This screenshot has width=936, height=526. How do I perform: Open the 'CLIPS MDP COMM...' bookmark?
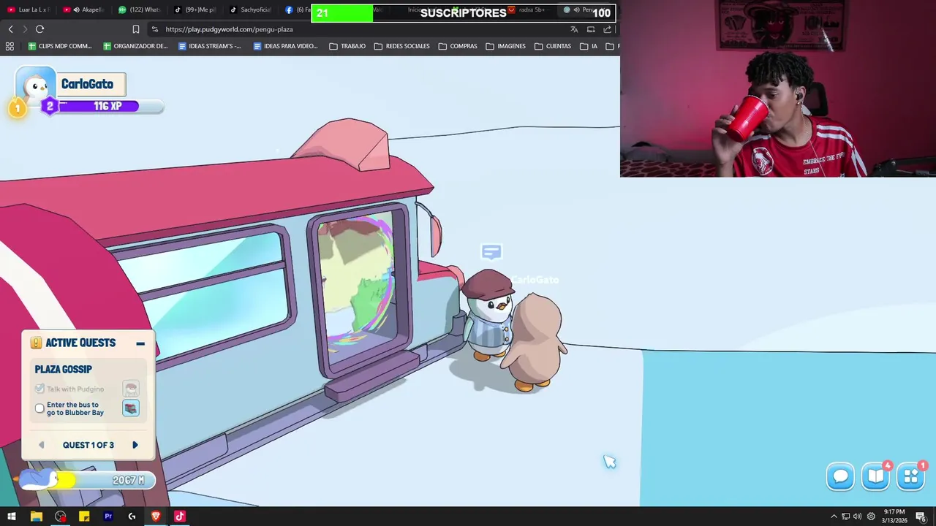[60, 46]
